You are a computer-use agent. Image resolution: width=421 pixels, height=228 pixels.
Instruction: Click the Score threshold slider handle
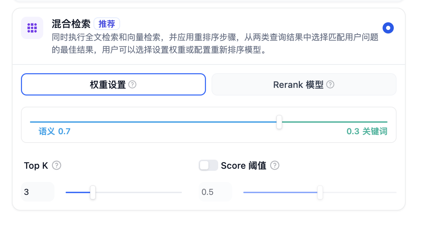point(320,192)
